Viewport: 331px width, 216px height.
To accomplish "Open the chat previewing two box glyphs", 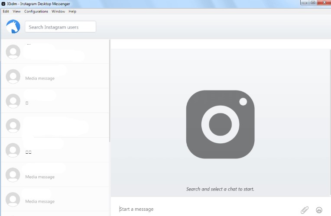I will pyautogui.click(x=55, y=150).
